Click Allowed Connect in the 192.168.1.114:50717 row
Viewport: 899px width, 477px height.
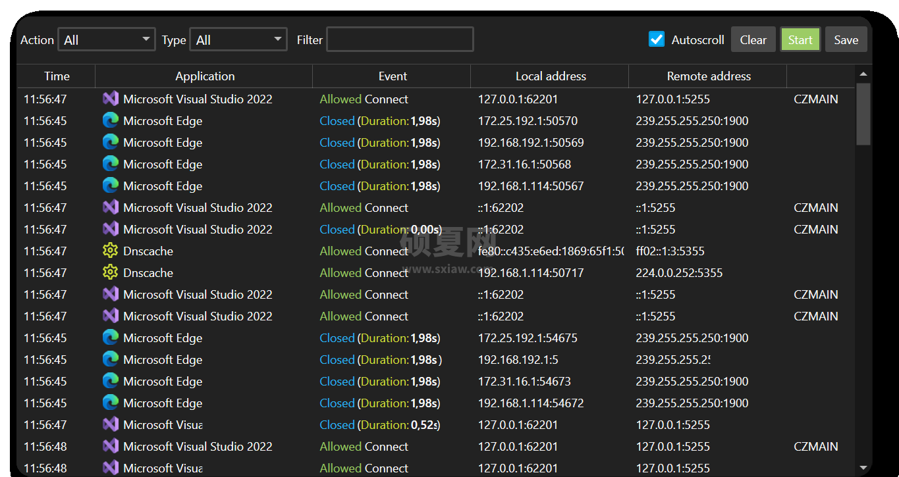364,273
